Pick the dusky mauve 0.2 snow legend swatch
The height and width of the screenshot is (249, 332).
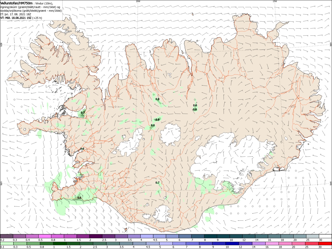7,236
